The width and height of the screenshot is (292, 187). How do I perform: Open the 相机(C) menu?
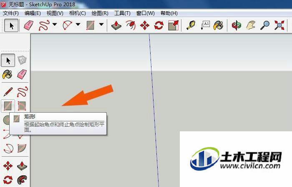pyautogui.click(x=78, y=13)
